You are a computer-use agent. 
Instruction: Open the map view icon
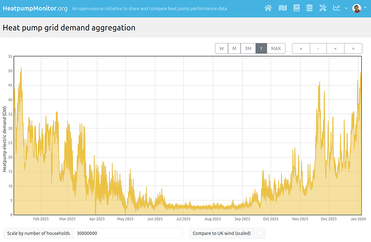coord(283,8)
